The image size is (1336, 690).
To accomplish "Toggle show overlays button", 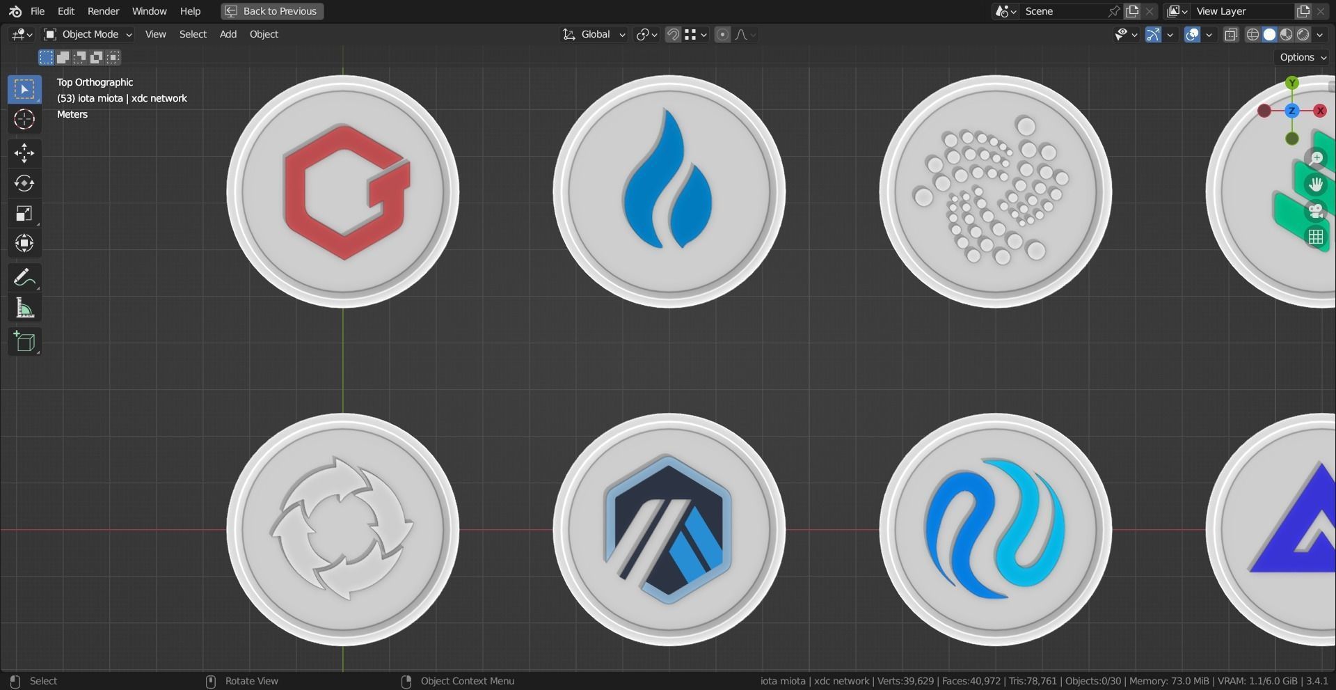I will pos(1192,34).
